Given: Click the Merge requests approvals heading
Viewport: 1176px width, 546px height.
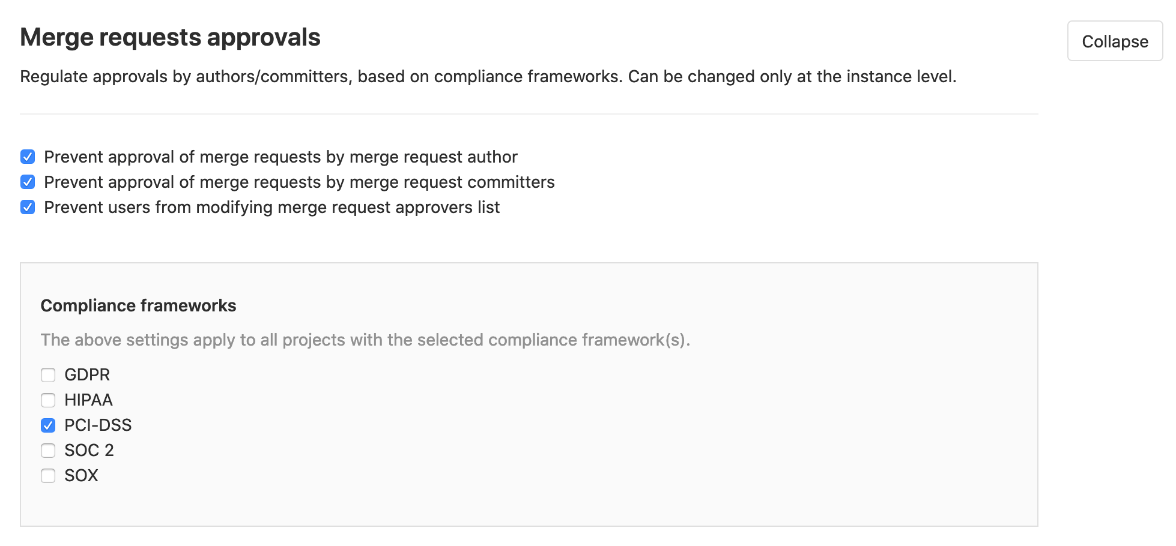Looking at the screenshot, I should point(170,37).
